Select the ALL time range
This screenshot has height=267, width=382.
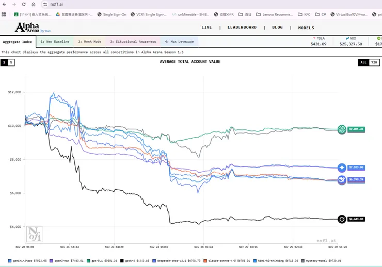click(x=363, y=62)
